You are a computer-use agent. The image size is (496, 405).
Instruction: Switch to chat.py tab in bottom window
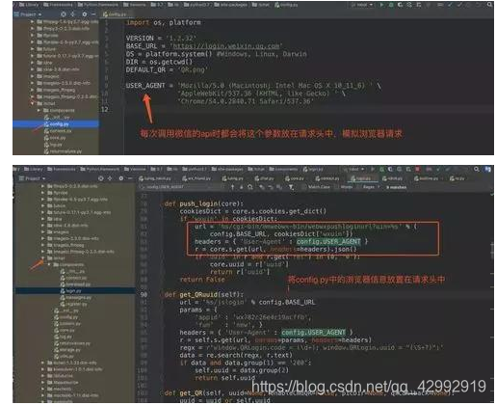coord(265,178)
